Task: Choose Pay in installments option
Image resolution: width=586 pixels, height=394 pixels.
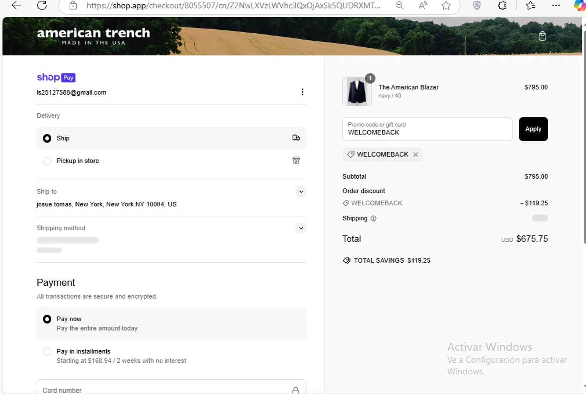Action: coord(172,356)
